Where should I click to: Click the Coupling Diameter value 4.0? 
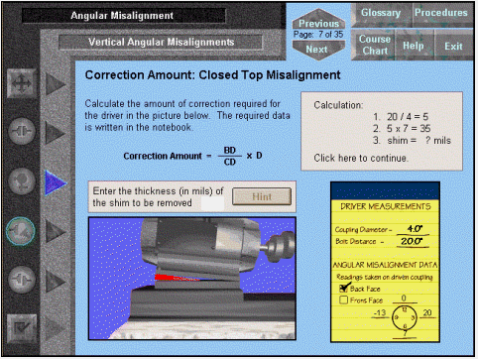point(415,228)
